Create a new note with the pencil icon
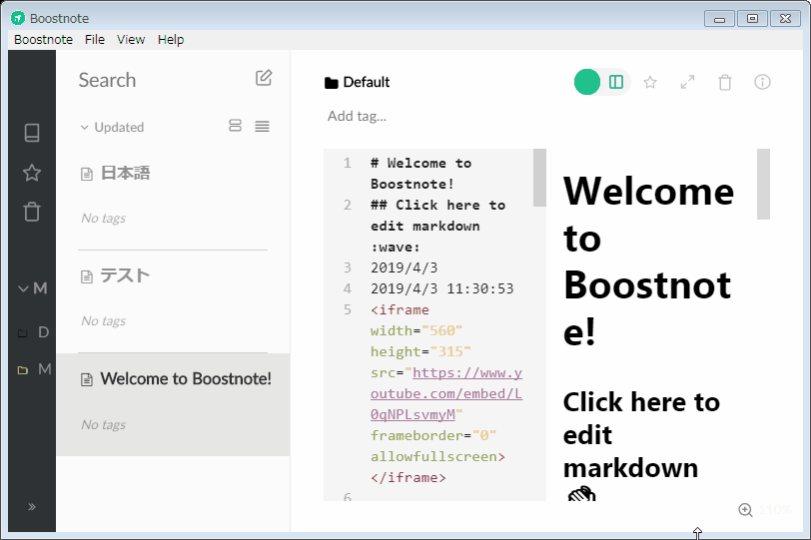 point(264,78)
